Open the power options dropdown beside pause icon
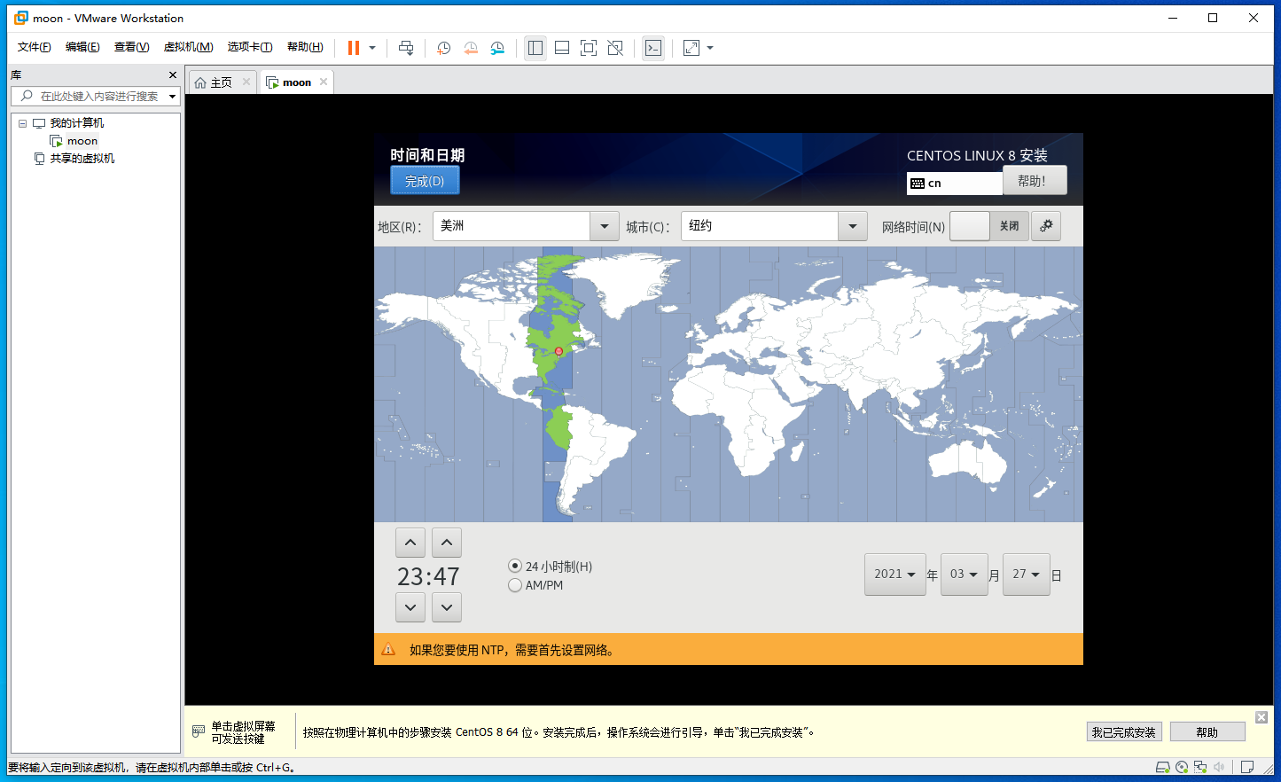 [x=372, y=48]
